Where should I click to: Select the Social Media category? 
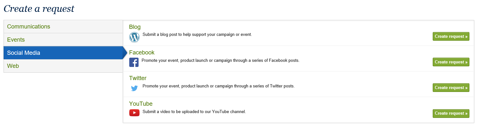coord(24,53)
